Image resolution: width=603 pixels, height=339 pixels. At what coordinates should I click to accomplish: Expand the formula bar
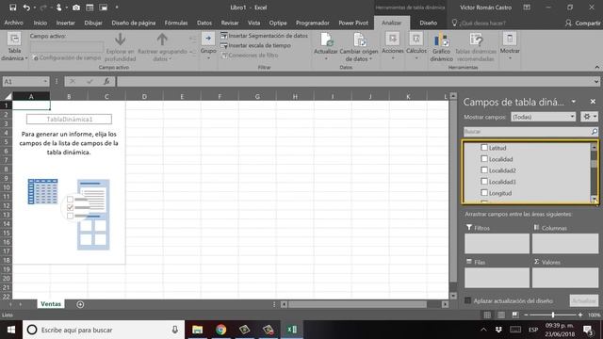point(595,81)
